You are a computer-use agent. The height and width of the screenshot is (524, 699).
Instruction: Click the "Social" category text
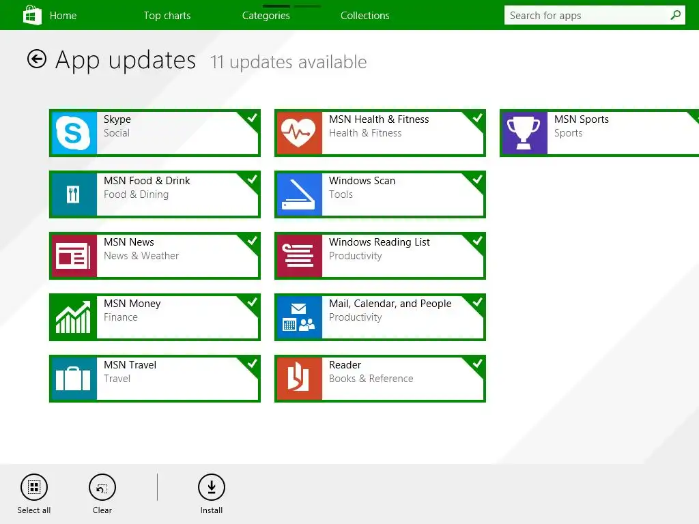pyautogui.click(x=116, y=133)
